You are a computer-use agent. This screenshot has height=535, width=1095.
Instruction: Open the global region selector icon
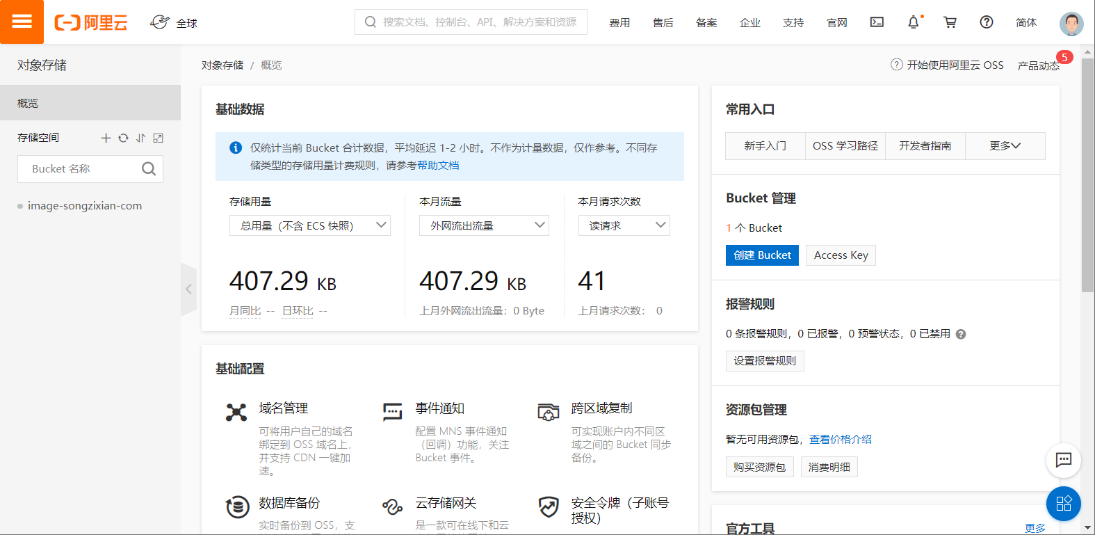(x=160, y=22)
